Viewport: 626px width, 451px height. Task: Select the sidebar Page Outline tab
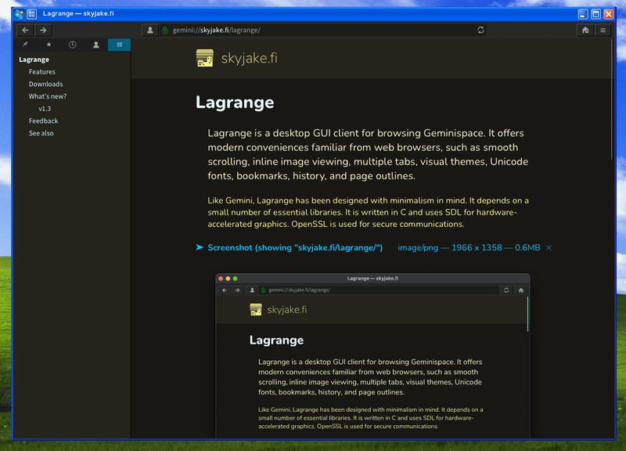(x=120, y=45)
